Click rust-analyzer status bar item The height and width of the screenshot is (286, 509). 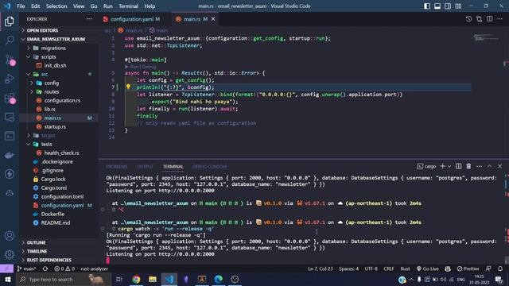tap(94, 269)
